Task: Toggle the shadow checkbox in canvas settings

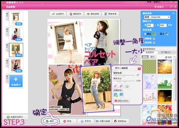Action: (x=154, y=39)
